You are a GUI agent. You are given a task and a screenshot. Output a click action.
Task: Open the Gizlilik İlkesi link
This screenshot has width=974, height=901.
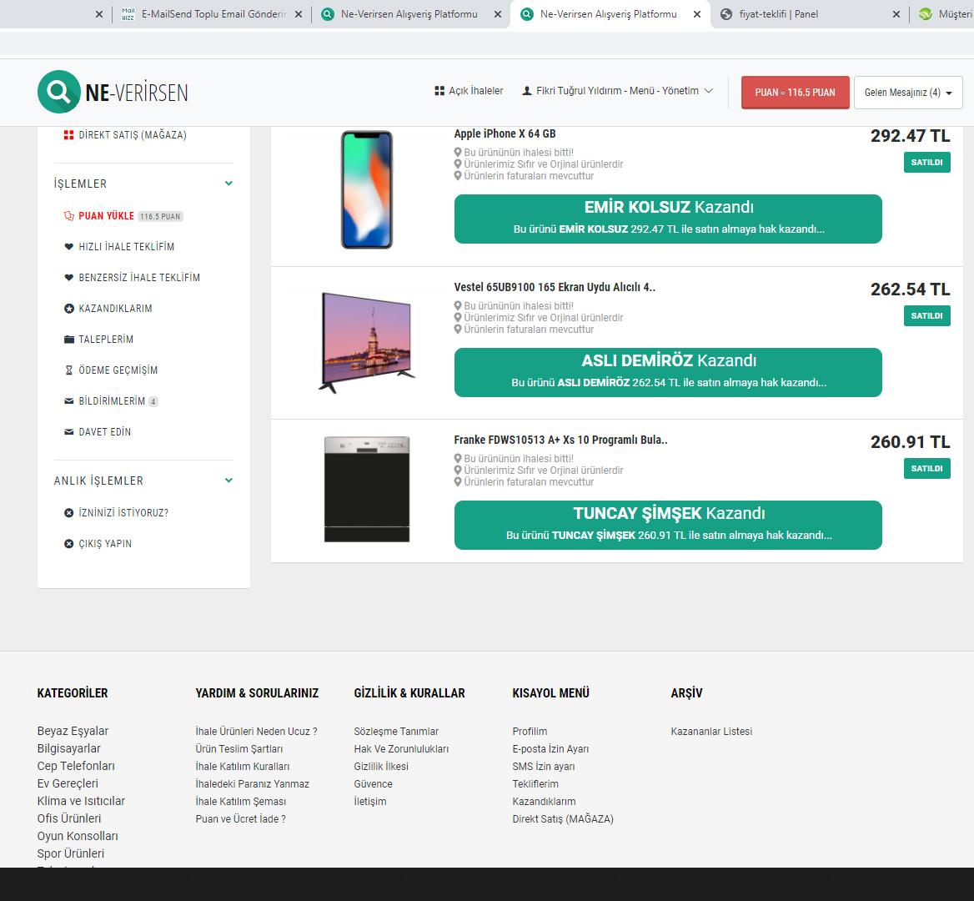pos(381,766)
